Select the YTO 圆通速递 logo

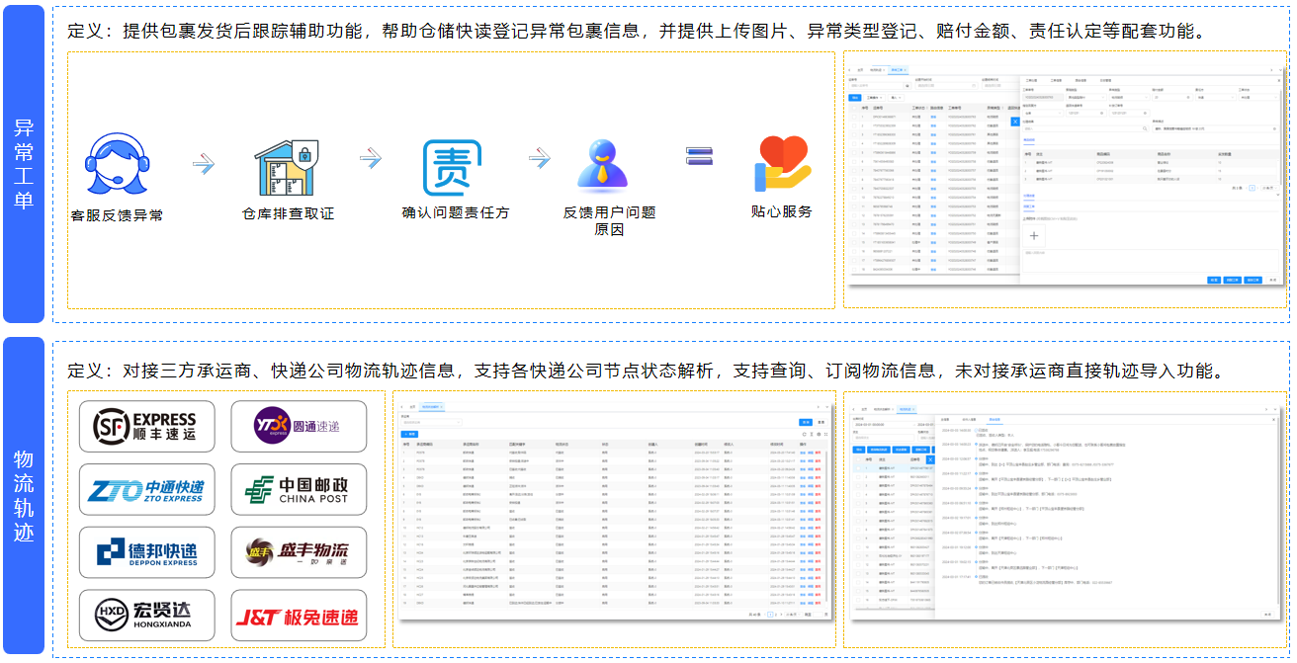tap(299, 426)
